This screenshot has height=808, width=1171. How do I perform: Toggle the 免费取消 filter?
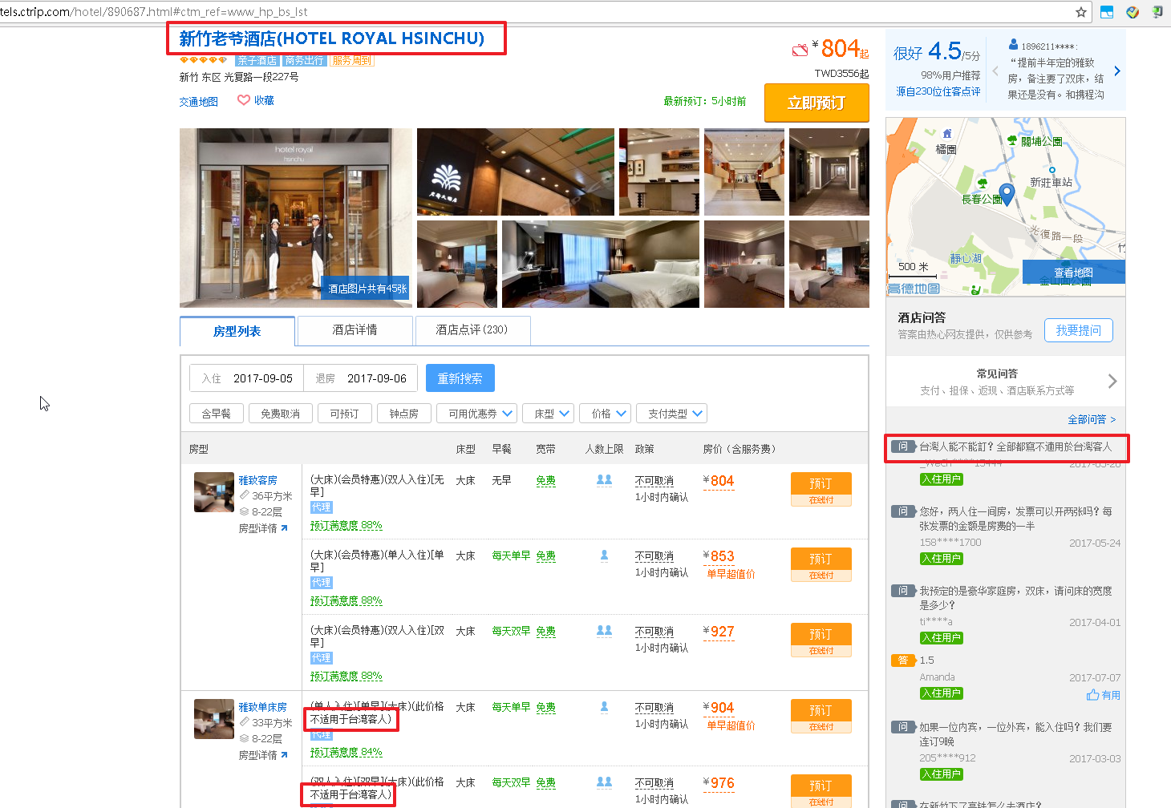(x=280, y=414)
